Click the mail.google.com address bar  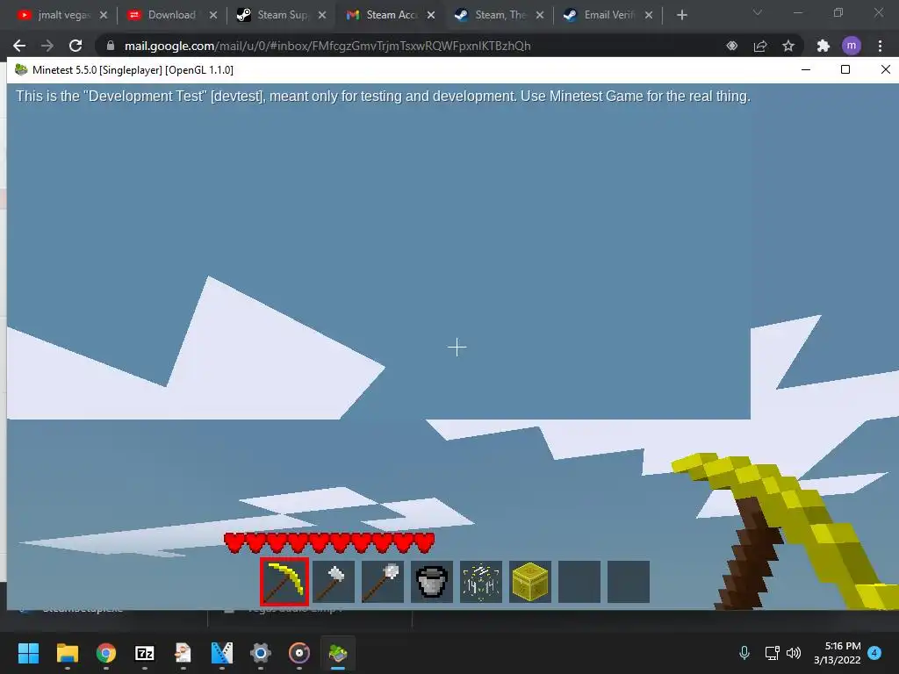tap(327, 46)
